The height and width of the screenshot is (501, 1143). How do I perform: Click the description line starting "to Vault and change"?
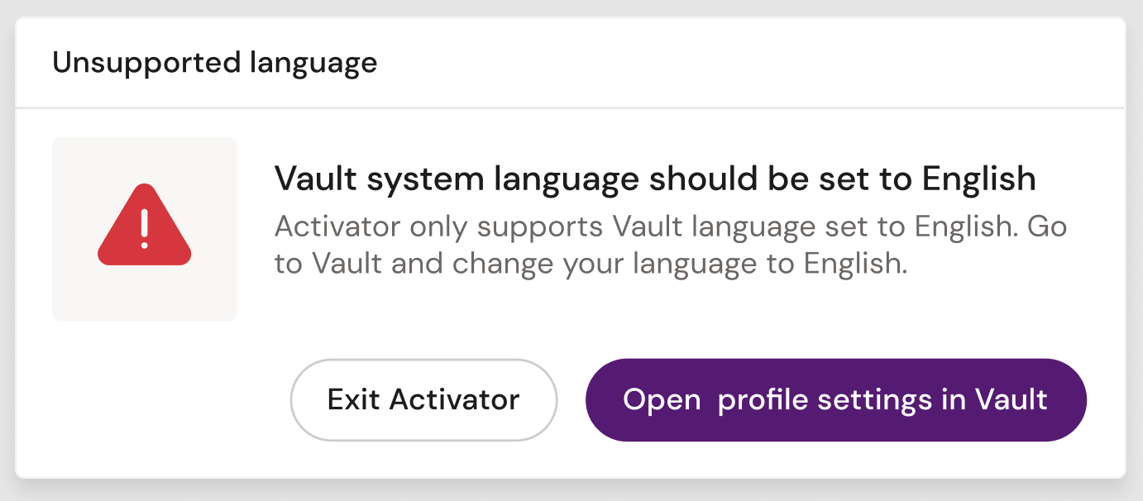591,264
